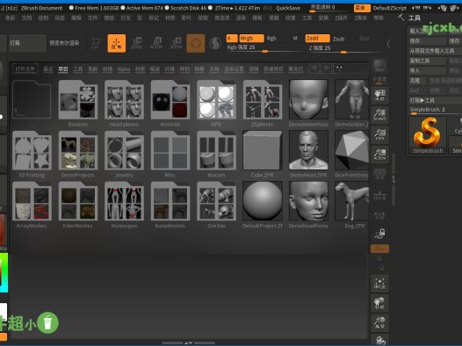Image resolution: width=462 pixels, height=346 pixels.
Task: Click the hammer icon beside Tool palette title
Action: point(401,18)
